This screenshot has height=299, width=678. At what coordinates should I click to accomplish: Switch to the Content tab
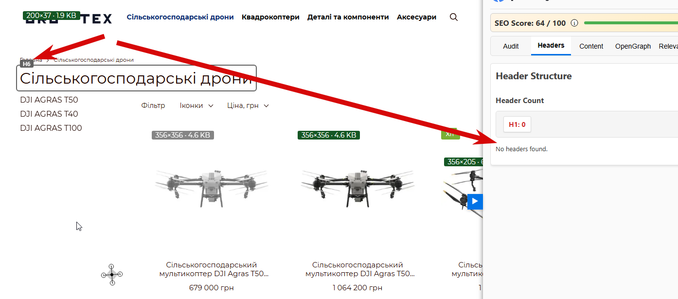click(x=591, y=46)
